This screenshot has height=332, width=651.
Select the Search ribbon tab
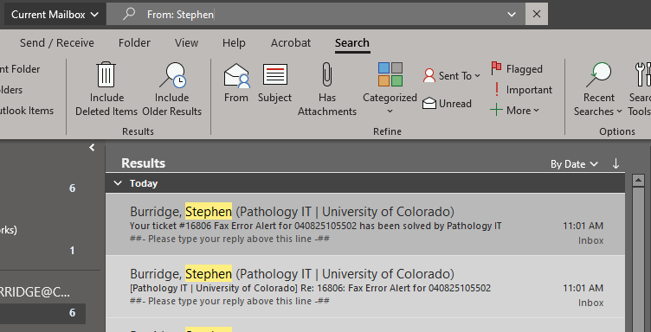[352, 43]
